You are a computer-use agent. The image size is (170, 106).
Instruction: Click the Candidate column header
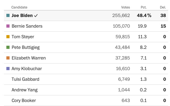19,7
